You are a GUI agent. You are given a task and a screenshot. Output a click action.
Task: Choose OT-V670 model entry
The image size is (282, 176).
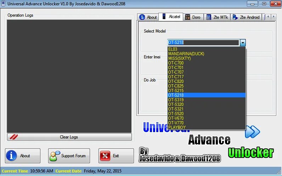pyautogui.click(x=207, y=118)
